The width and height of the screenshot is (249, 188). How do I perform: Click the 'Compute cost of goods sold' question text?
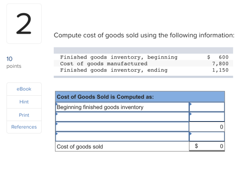(144, 35)
